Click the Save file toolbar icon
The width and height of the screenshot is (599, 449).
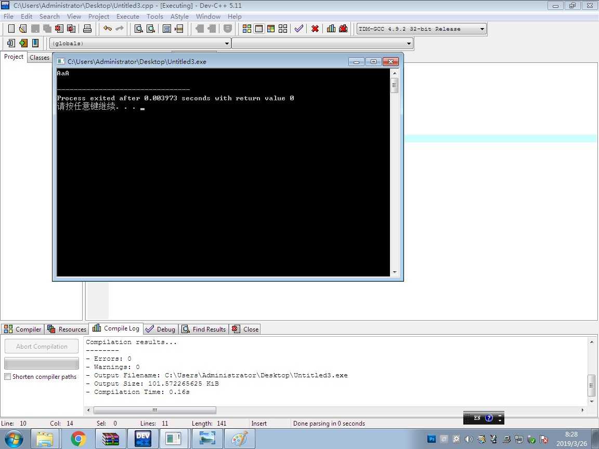click(x=35, y=29)
